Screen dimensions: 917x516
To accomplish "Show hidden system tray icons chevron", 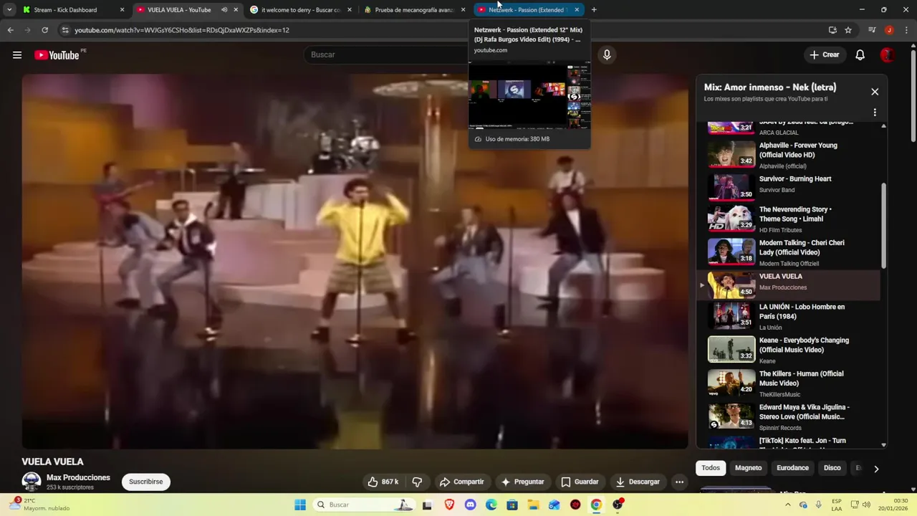I will pyautogui.click(x=788, y=505).
